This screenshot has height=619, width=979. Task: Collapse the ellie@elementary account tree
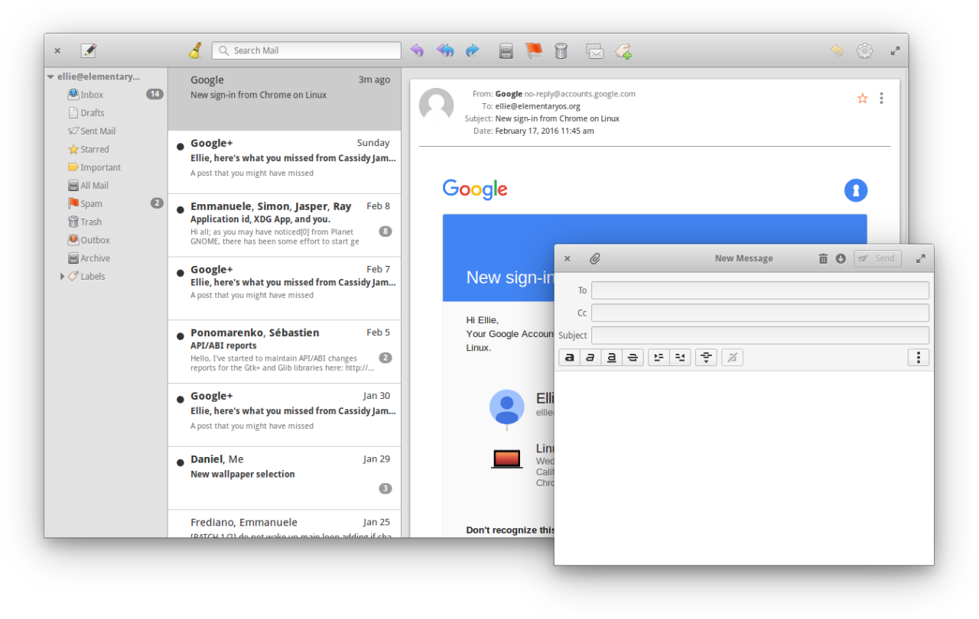tap(50, 76)
